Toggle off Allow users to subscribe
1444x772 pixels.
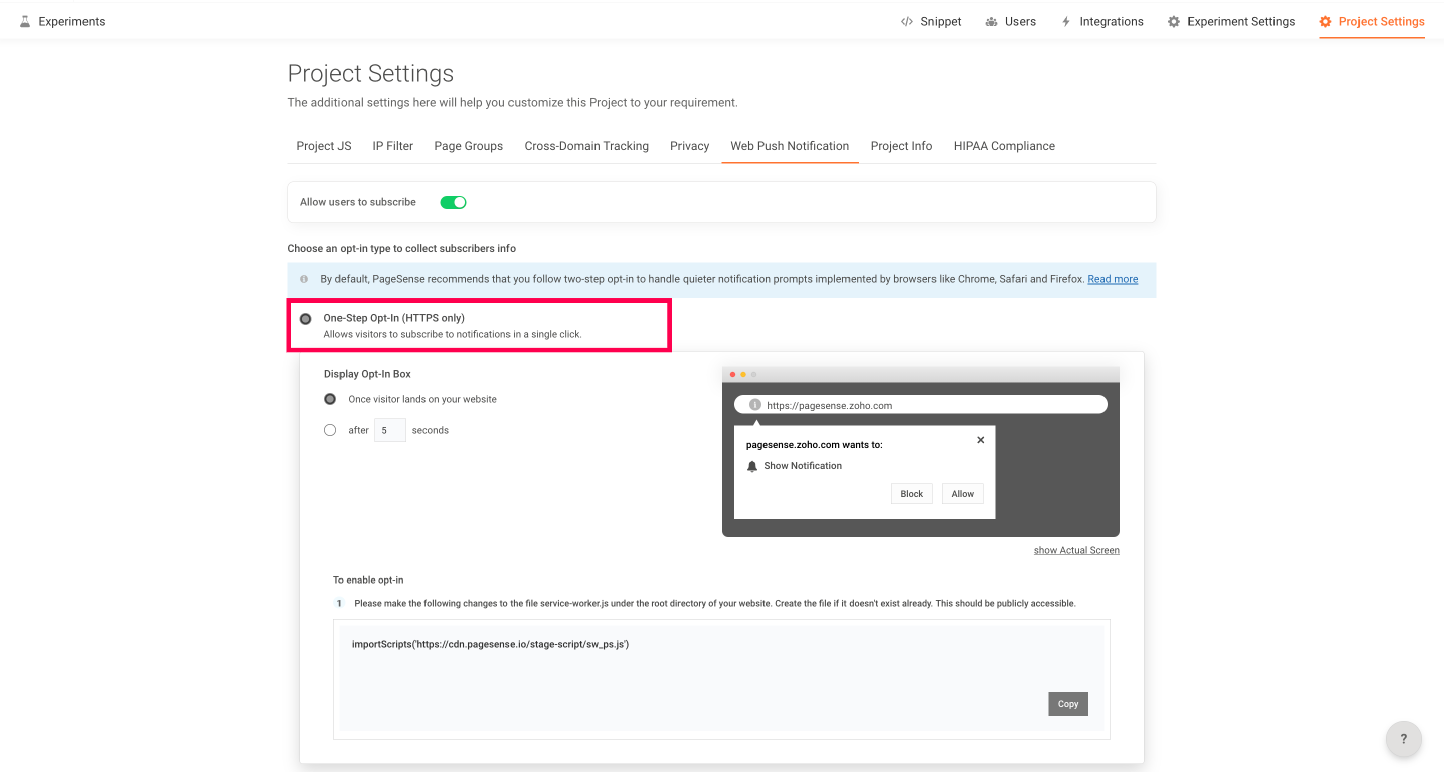(x=453, y=202)
